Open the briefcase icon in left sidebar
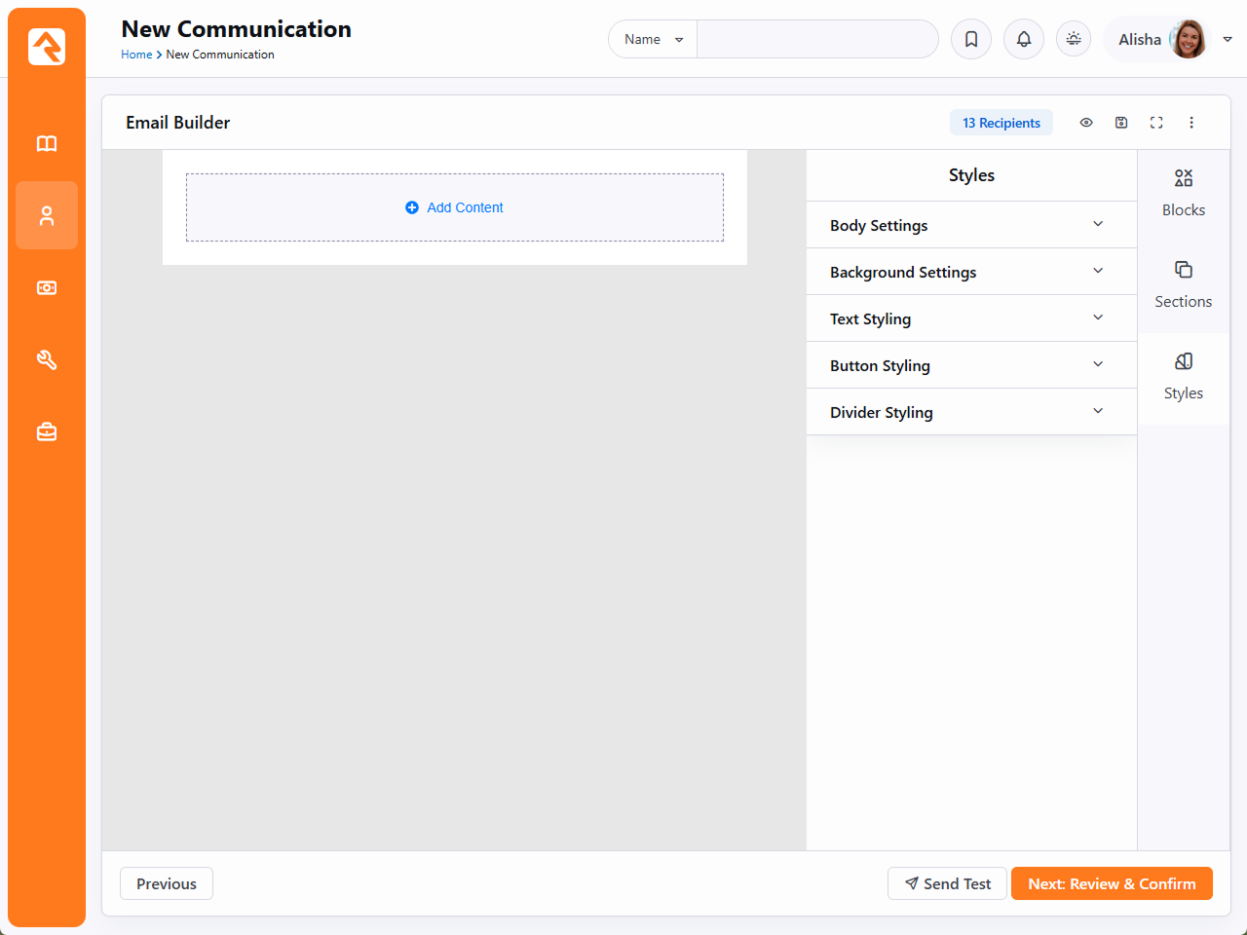This screenshot has width=1247, height=935. click(47, 431)
